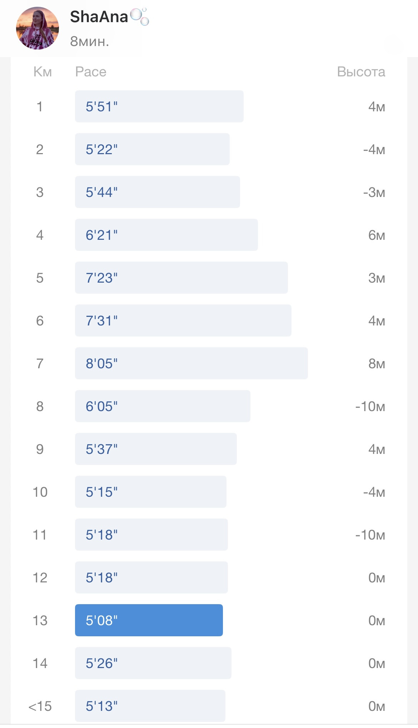The image size is (418, 728).
Task: Tap the 6'05" pace bar for km 8
Action: click(163, 406)
